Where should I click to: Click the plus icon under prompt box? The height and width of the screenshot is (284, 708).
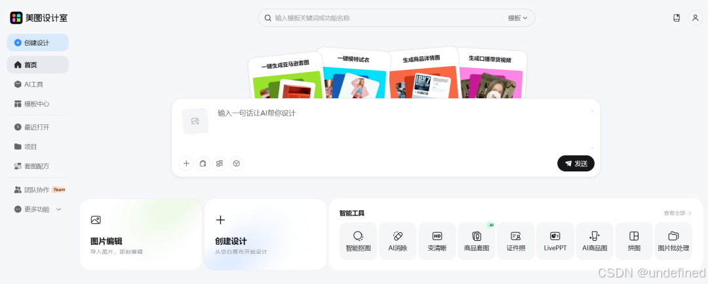coord(186,163)
